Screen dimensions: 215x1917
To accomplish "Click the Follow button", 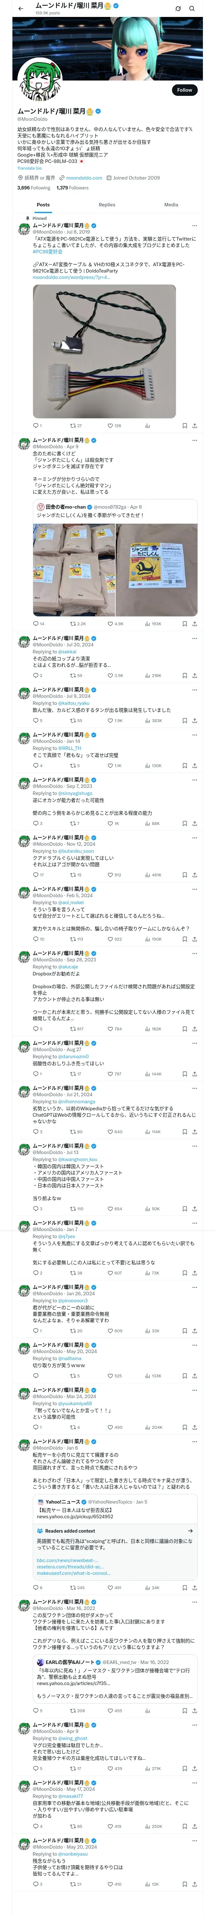I will coord(184,90).
